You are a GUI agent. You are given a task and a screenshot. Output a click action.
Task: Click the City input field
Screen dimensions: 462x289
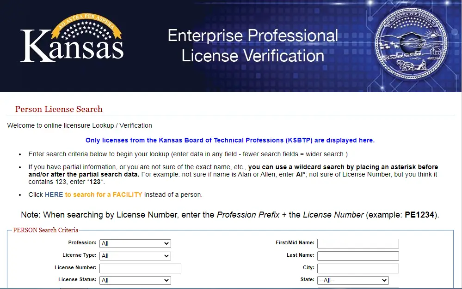pos(358,268)
